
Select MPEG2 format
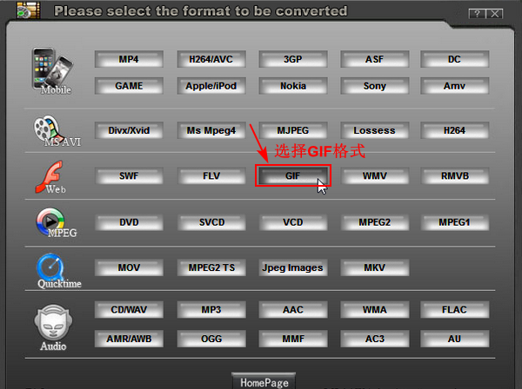tap(374, 222)
